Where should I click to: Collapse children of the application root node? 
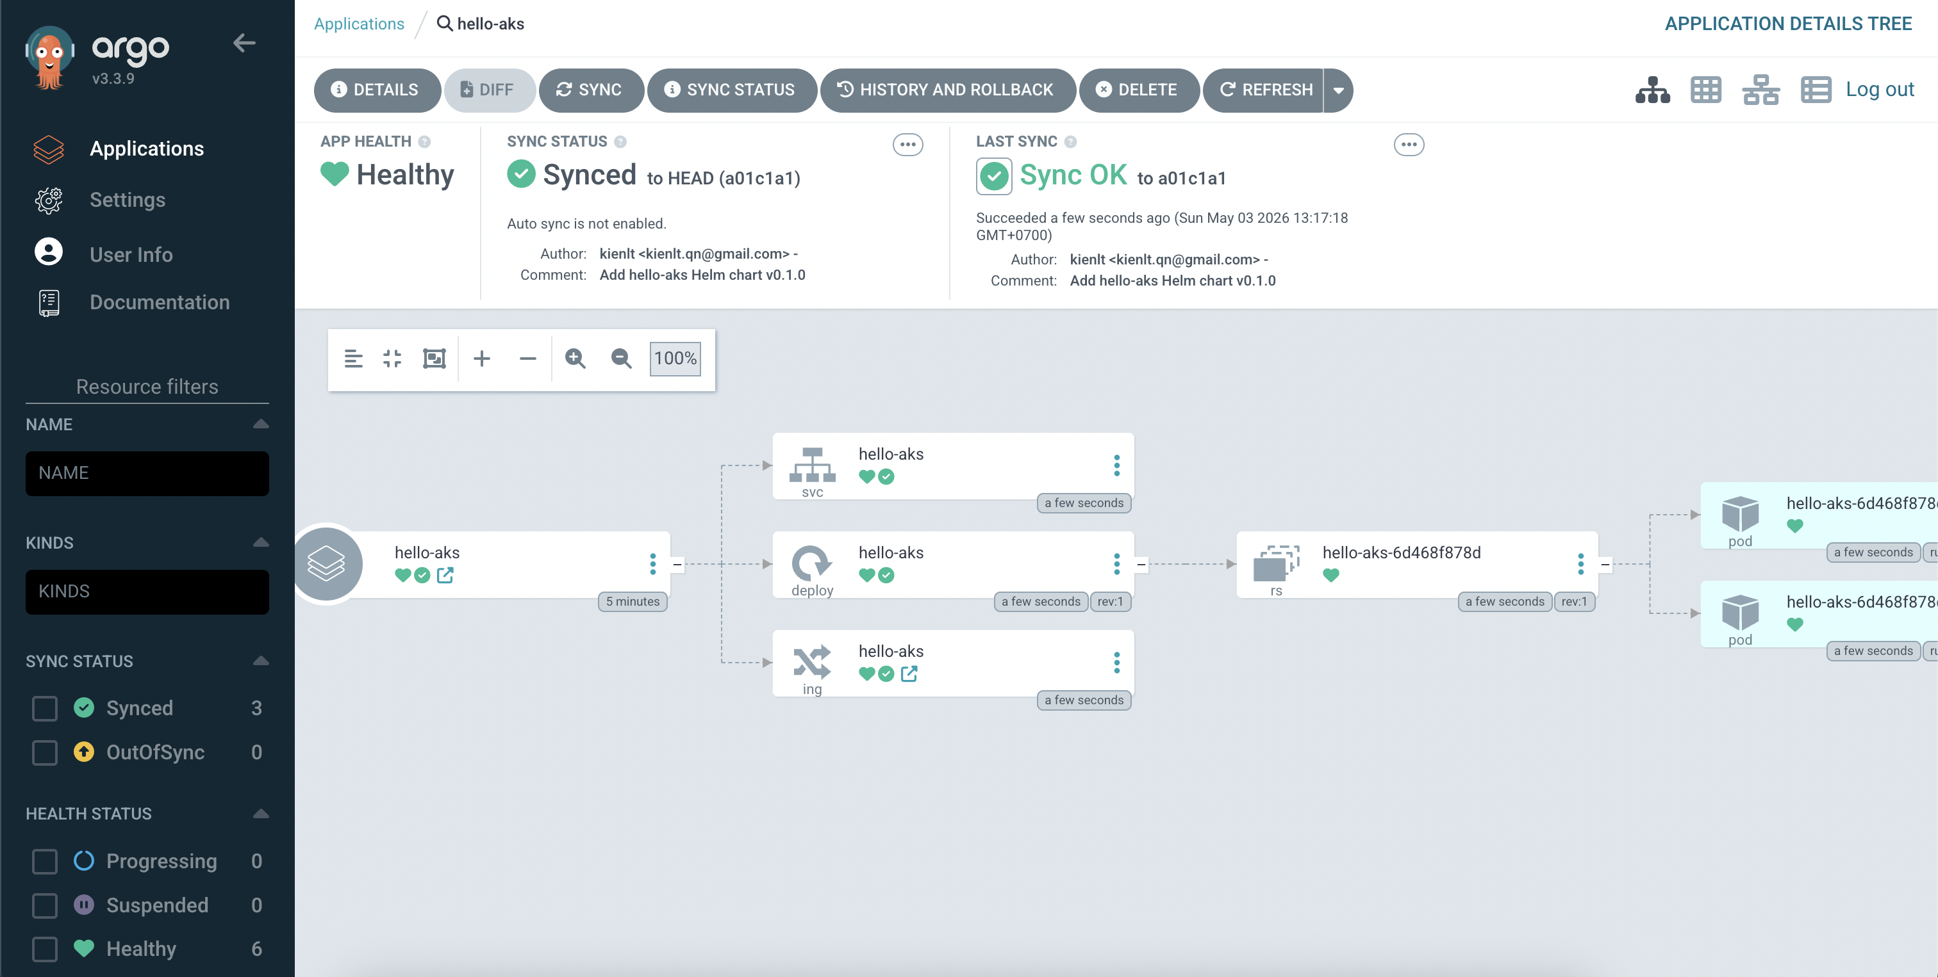(677, 565)
